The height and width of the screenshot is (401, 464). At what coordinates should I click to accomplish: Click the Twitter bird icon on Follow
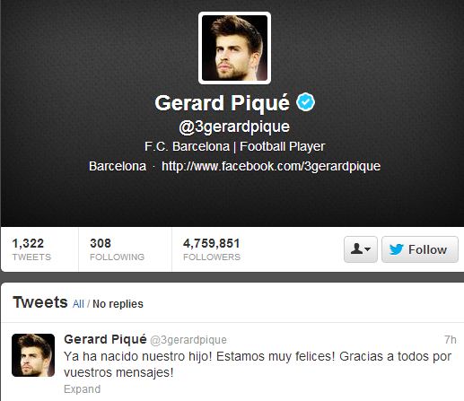pos(397,249)
